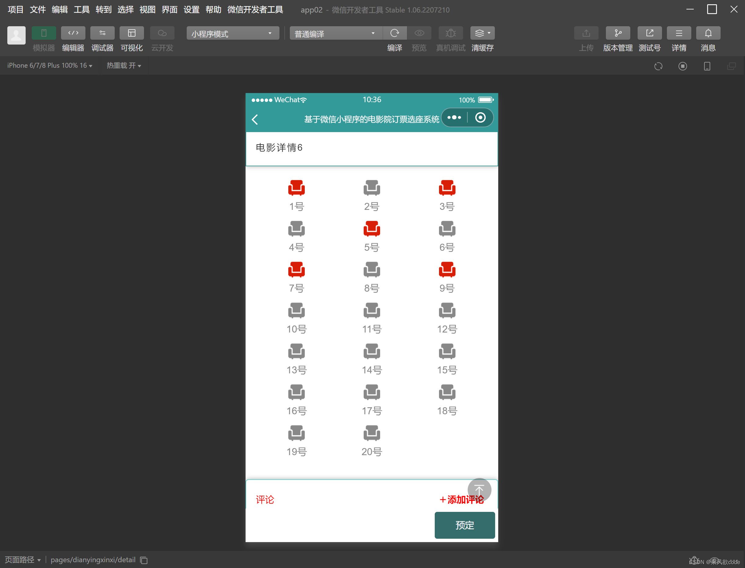Open 版本管理 version control icon
The image size is (745, 568).
[x=617, y=33]
